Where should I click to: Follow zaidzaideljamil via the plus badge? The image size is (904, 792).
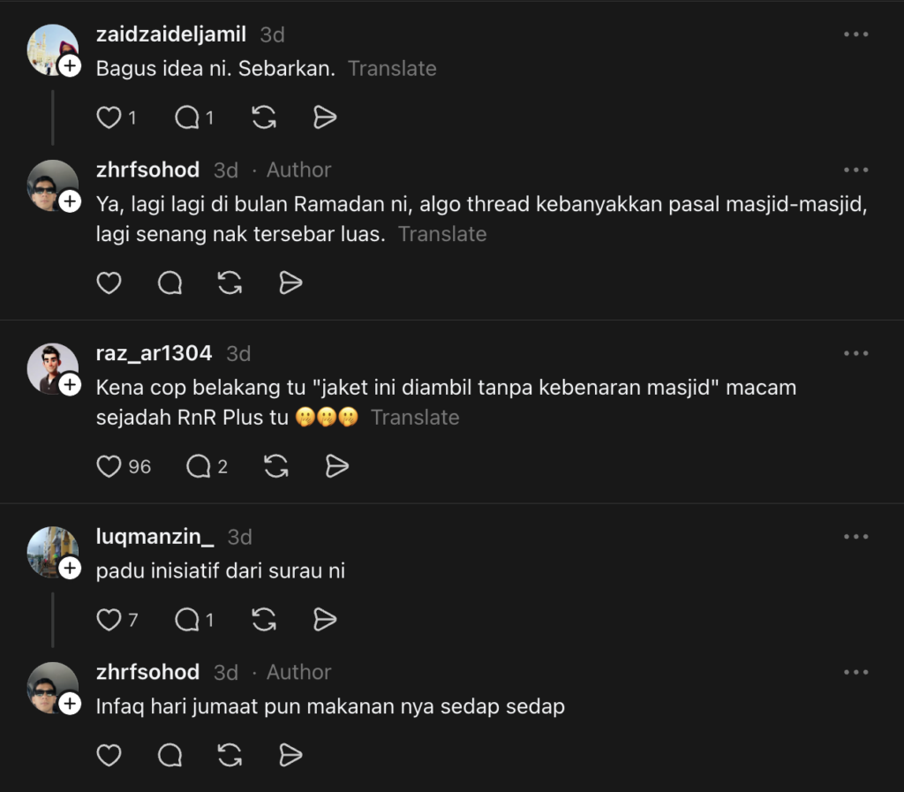point(69,66)
